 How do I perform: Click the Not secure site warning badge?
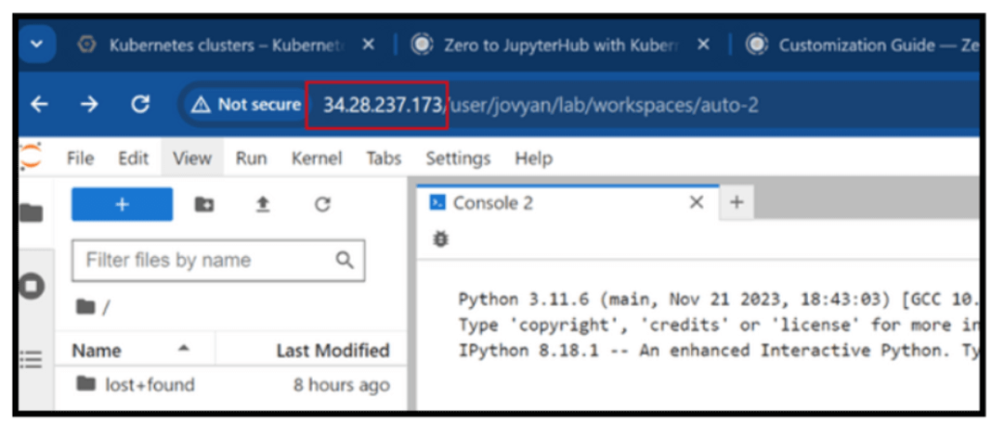click(245, 104)
